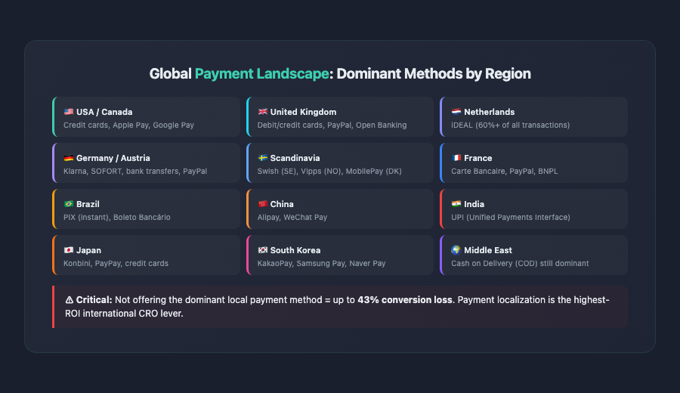
Task: Select 'Debit/credit cards, PayPal, Open Banking' text
Action: click(332, 125)
